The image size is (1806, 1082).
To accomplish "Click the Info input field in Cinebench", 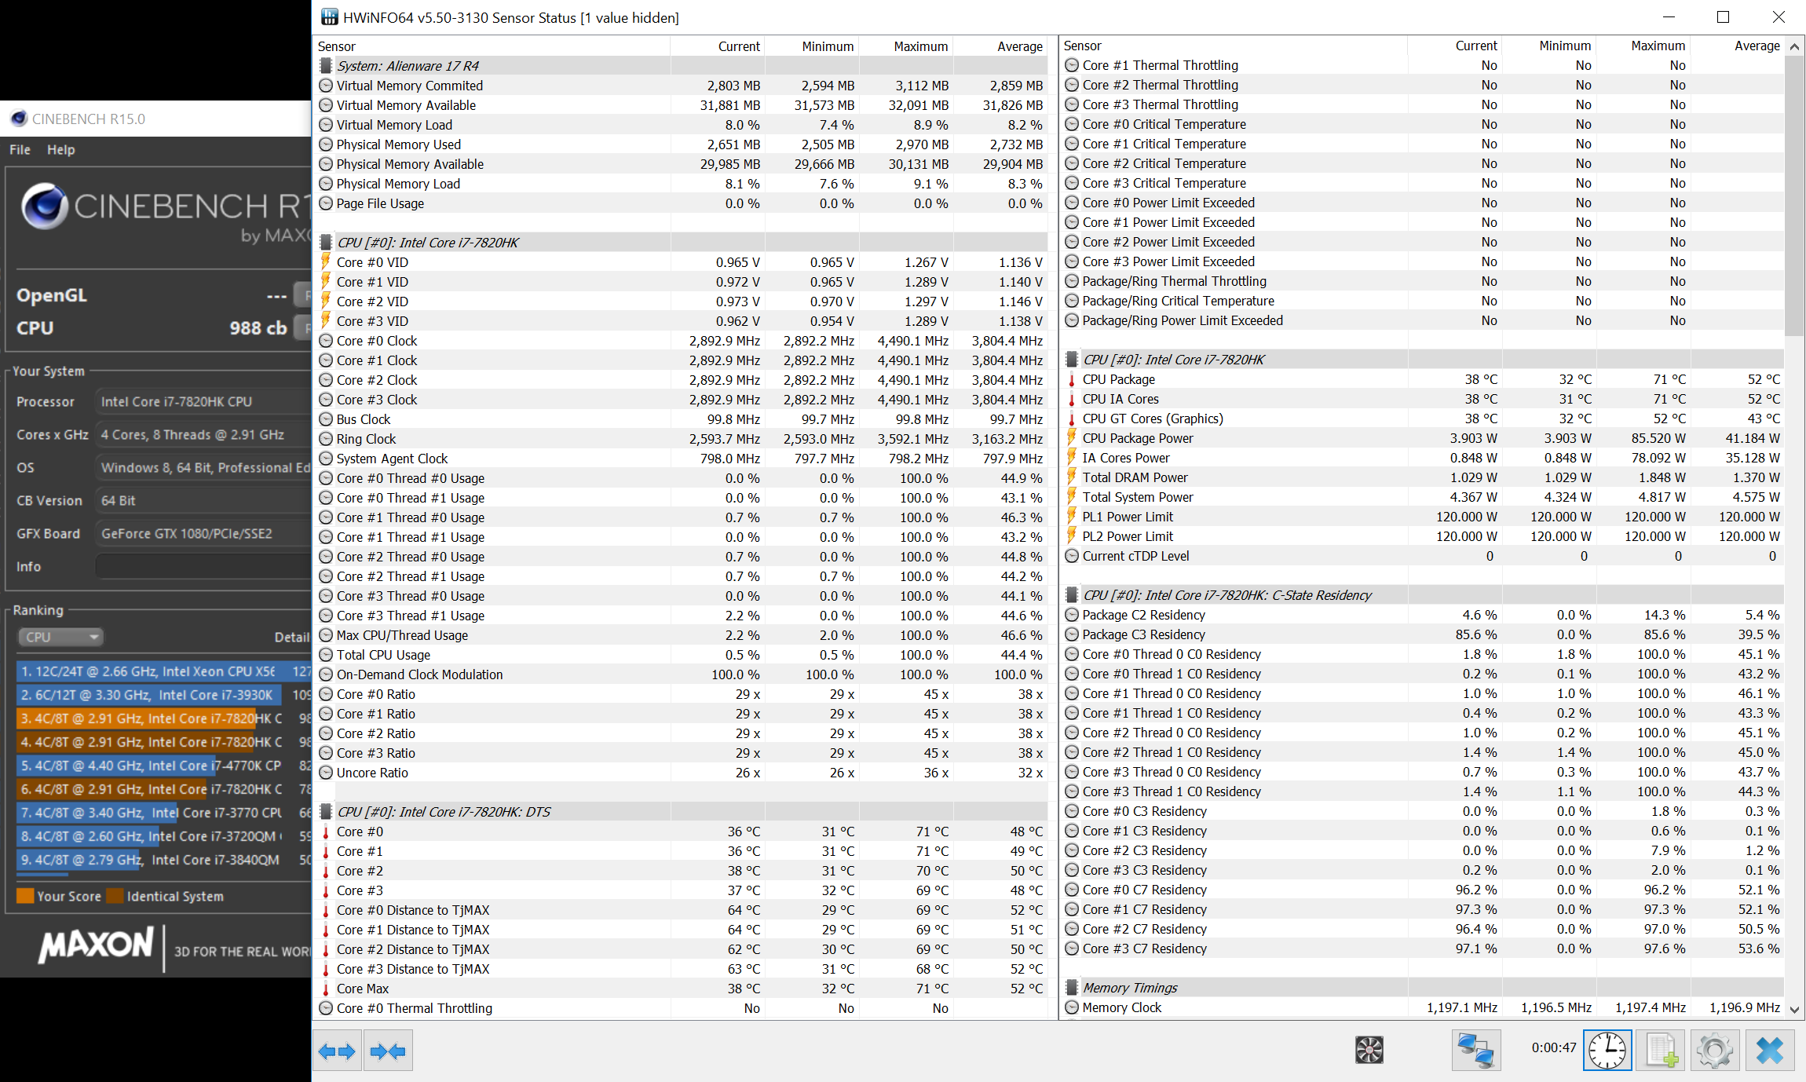I will click(x=203, y=566).
